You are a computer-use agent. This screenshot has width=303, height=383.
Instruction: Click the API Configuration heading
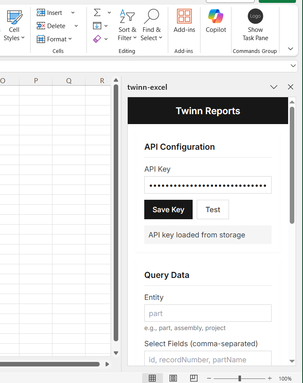pos(179,147)
